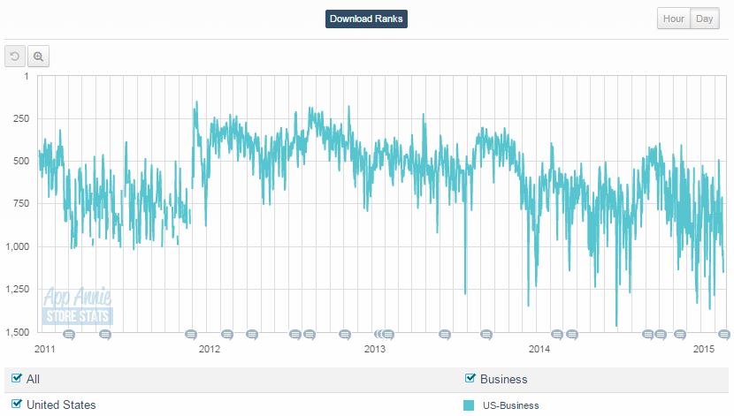Click stacked event bubbles near 2013 label

[384, 335]
